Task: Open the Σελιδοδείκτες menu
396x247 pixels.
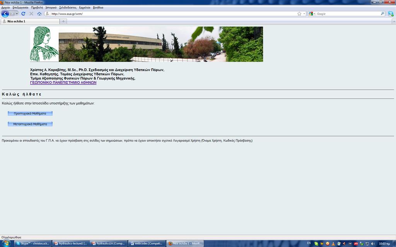Action: (x=68, y=8)
